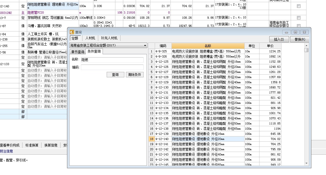The image size is (326, 175).
Task: Tick the checkbox in row 12-140 of main window
Action: [299, 6]
